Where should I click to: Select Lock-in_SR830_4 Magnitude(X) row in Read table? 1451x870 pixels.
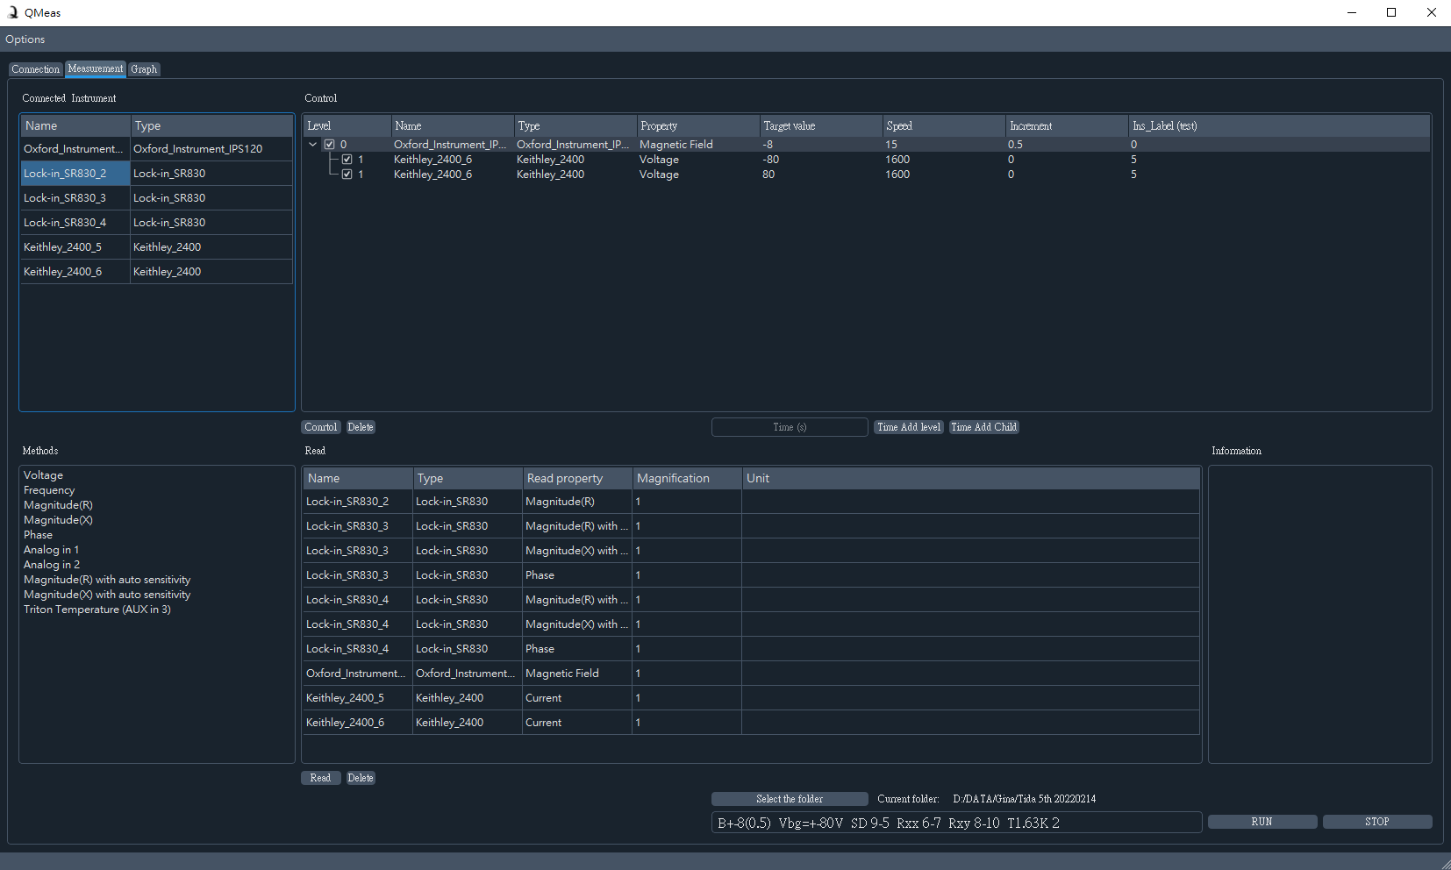click(751, 624)
